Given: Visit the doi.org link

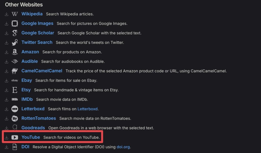Looking at the screenshot, I should click(123, 147).
